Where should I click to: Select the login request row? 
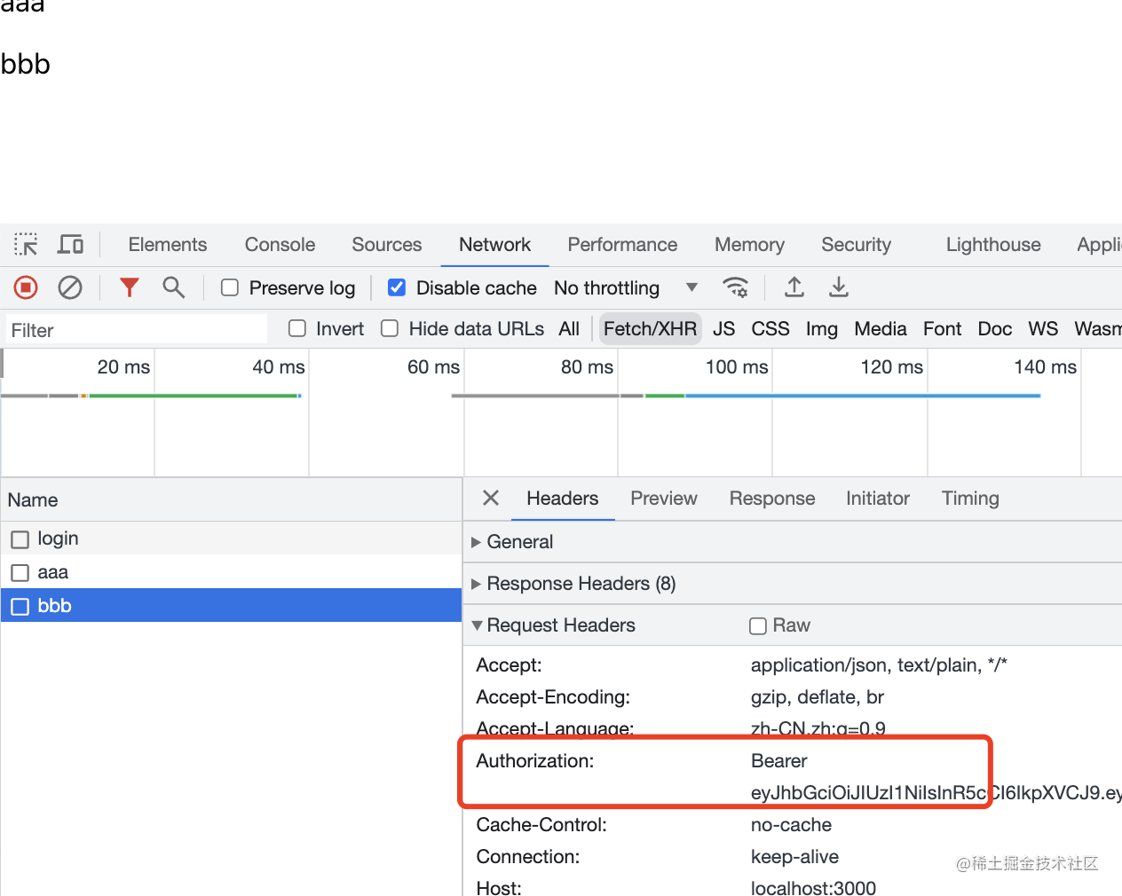(58, 538)
